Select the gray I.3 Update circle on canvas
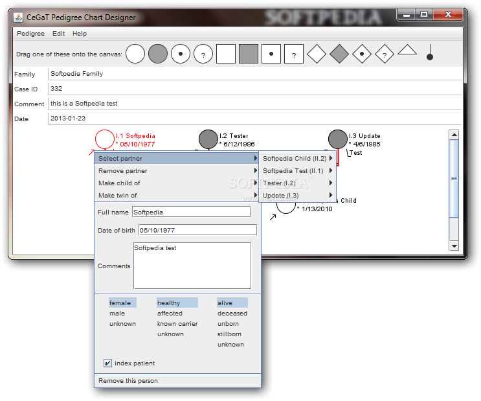Image resolution: width=481 pixels, height=401 pixels. coord(338,139)
